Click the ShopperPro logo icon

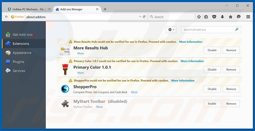[65, 89]
